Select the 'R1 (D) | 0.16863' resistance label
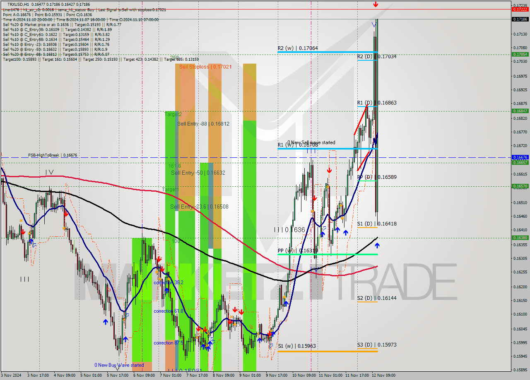Viewport: 530px width, 380px height. coord(377,103)
